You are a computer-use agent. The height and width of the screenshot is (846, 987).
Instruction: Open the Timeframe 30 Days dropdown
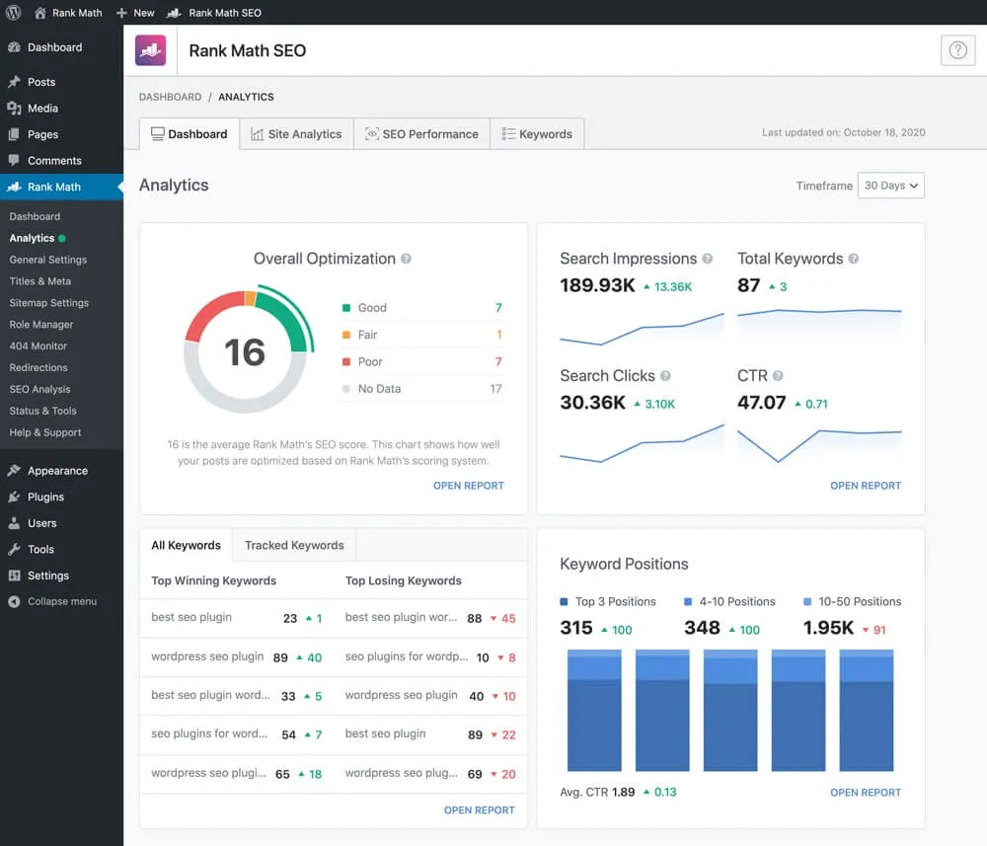890,185
